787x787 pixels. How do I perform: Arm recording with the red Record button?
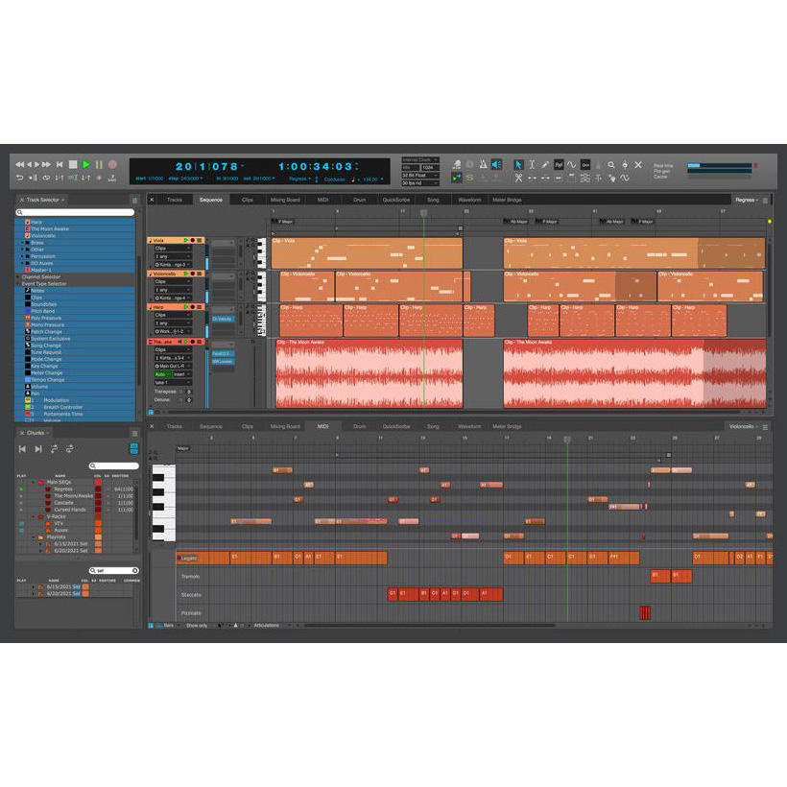tap(112, 165)
